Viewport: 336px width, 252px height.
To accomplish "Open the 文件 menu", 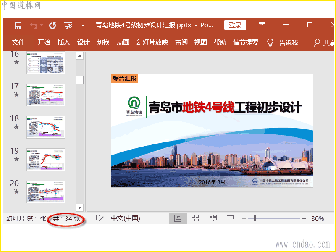I will pos(18,42).
